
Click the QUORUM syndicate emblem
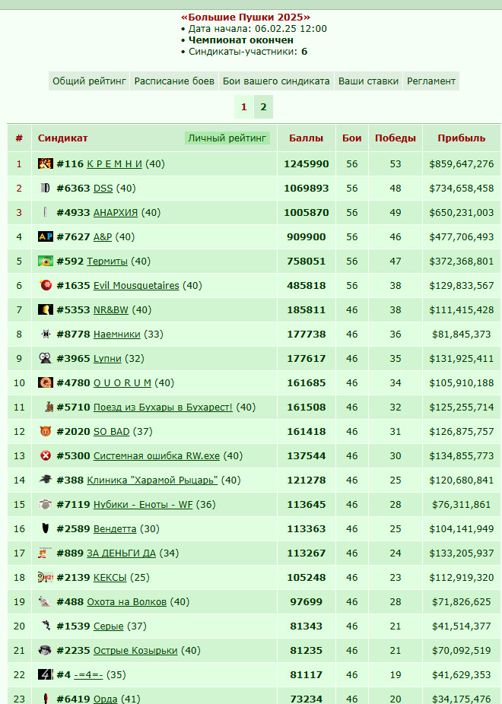pyautogui.click(x=46, y=382)
